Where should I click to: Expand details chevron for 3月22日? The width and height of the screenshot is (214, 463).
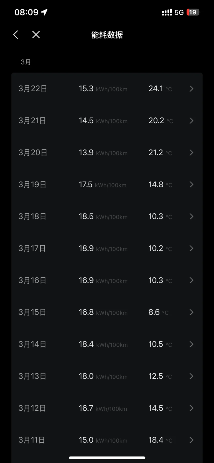[191, 89]
